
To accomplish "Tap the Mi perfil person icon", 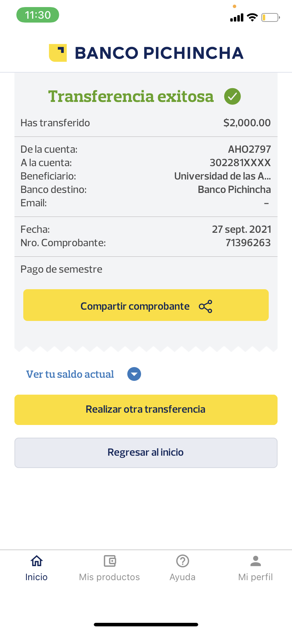I will [x=256, y=561].
